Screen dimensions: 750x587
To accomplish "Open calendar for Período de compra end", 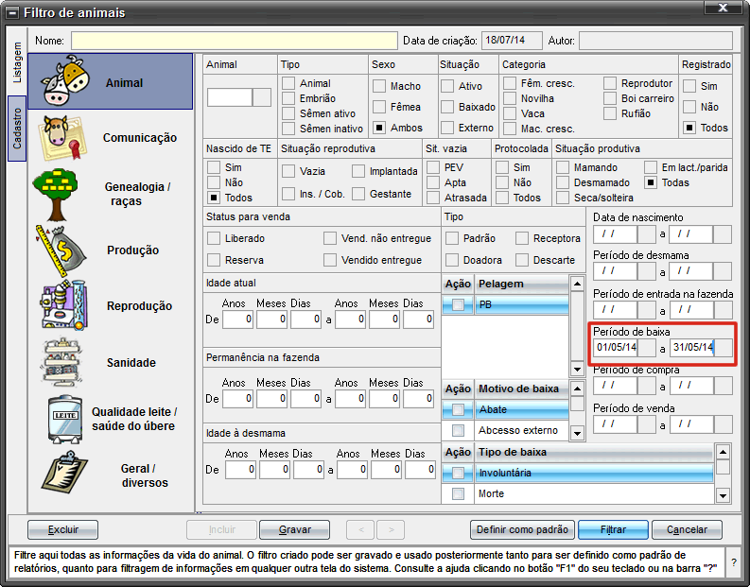I will tap(723, 386).
